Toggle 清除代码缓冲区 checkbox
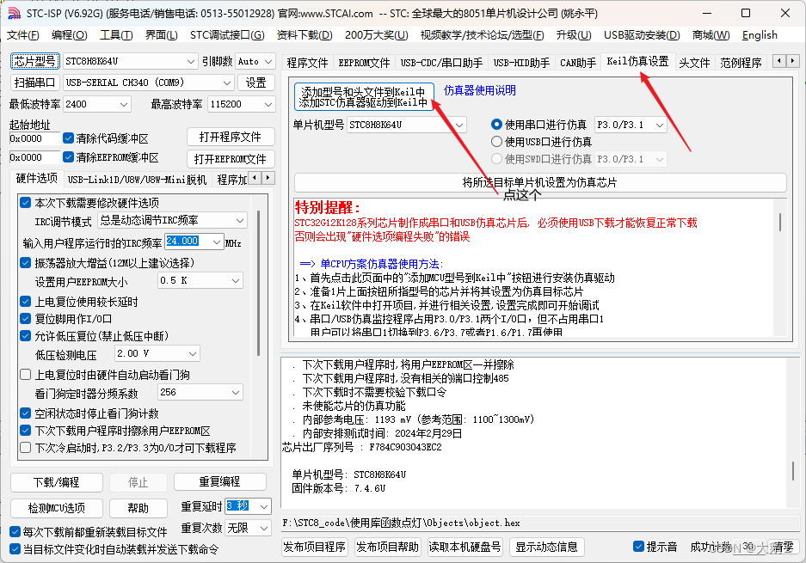The height and width of the screenshot is (563, 806). pos(68,138)
